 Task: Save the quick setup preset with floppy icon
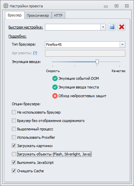coord(112,27)
